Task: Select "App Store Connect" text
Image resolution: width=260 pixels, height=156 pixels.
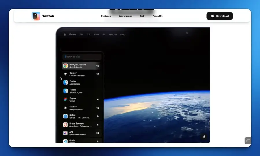Action: coord(77,134)
